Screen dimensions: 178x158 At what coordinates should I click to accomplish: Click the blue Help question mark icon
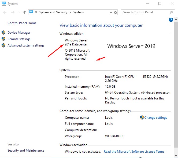[171, 20]
